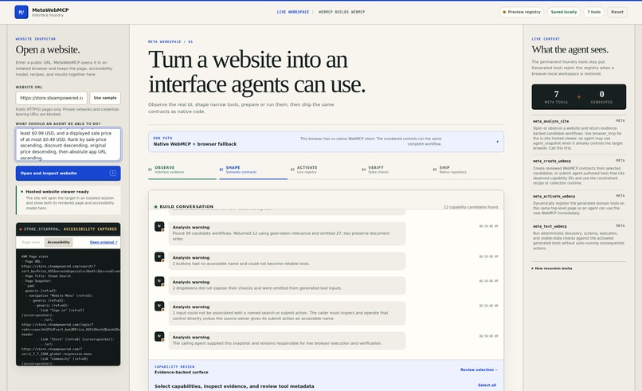Open the Ship step tab

pos(467,170)
